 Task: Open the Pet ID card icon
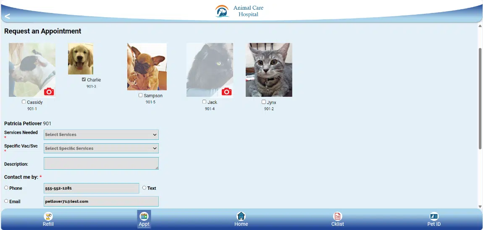(x=434, y=216)
